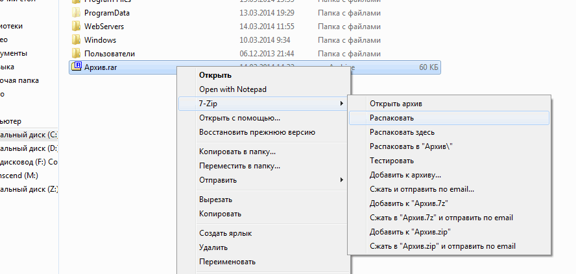Select Открыть in the context menu

pyautogui.click(x=215, y=75)
